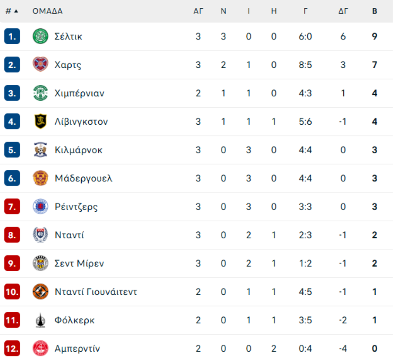Sort by the Β points column header
The height and width of the screenshot is (360, 393).
pos(375,11)
